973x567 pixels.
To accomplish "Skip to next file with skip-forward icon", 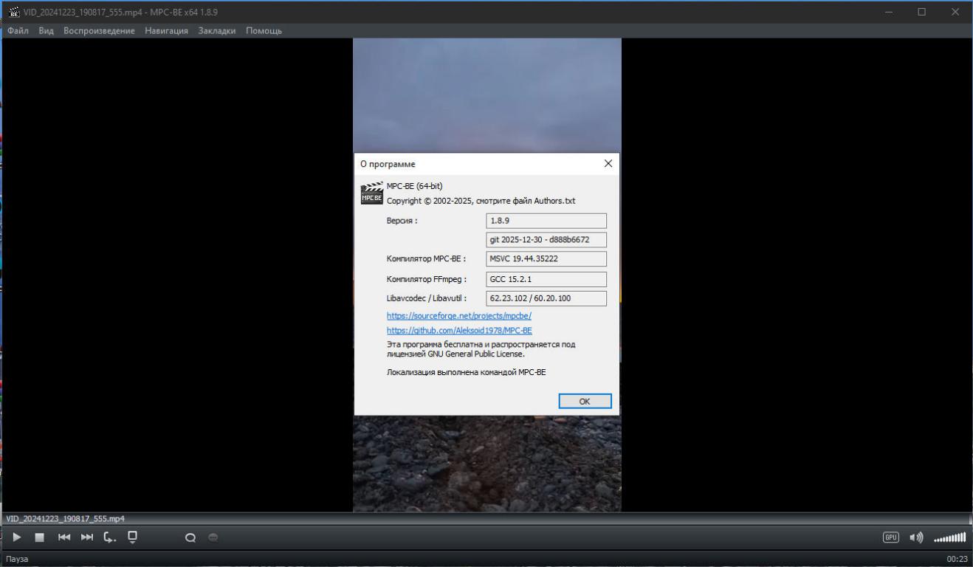I will (87, 537).
